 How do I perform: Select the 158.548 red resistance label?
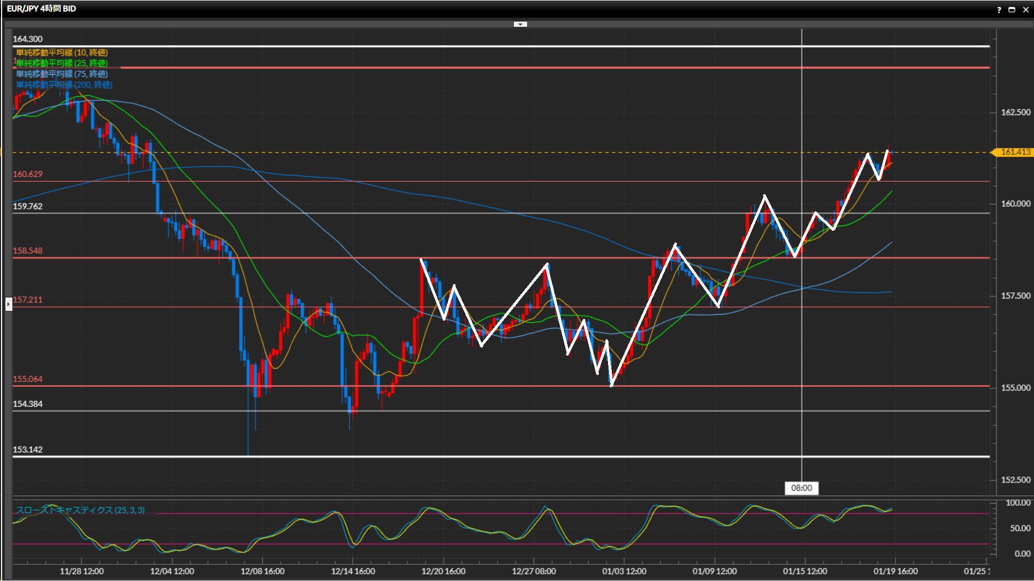point(27,251)
